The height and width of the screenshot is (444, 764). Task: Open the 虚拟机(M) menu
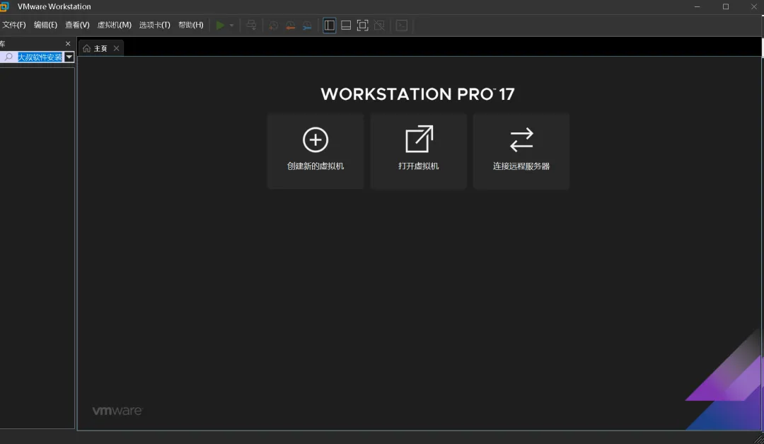coord(115,25)
